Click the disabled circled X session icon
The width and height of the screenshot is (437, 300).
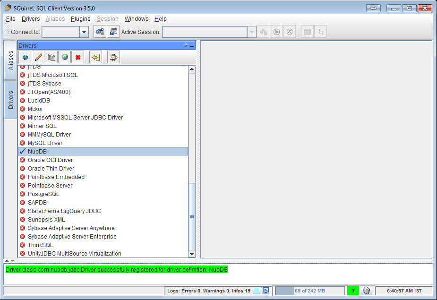(x=290, y=32)
